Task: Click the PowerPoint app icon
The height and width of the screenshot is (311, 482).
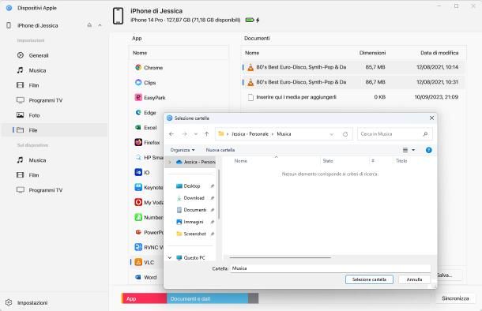Action: click(x=138, y=232)
